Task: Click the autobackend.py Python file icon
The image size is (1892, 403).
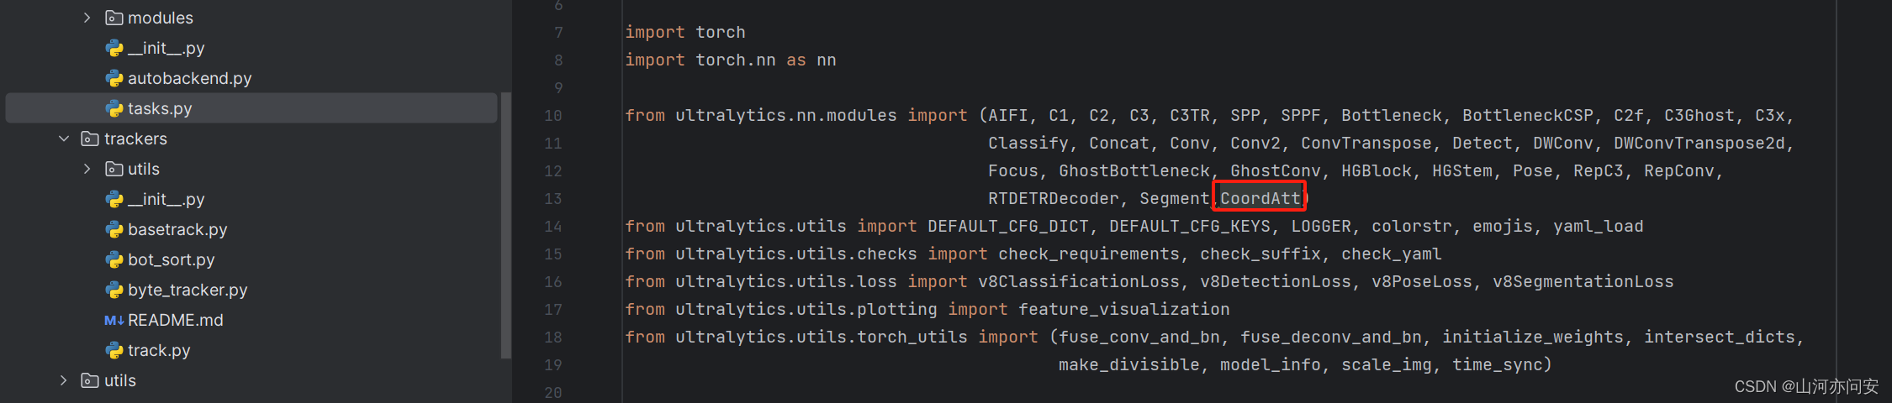Action: pyautogui.click(x=114, y=78)
